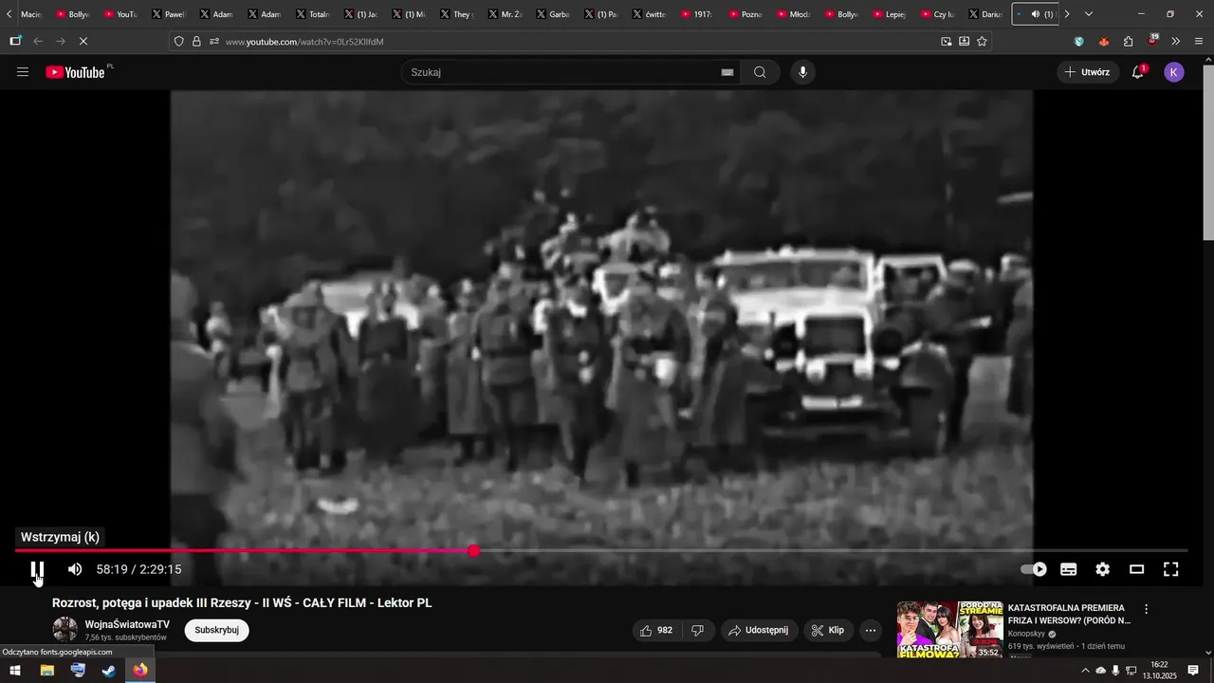Mute the playing tab's speaker icon
Image resolution: width=1214 pixels, height=683 pixels.
pos(1035,14)
